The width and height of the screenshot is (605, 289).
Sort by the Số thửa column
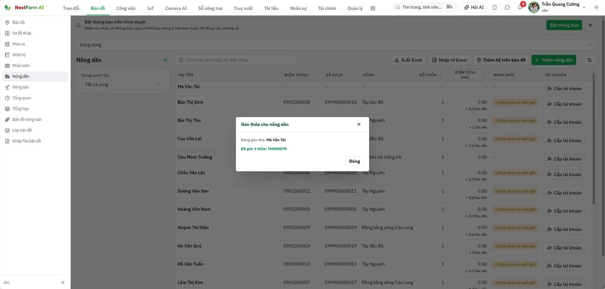pyautogui.click(x=431, y=75)
